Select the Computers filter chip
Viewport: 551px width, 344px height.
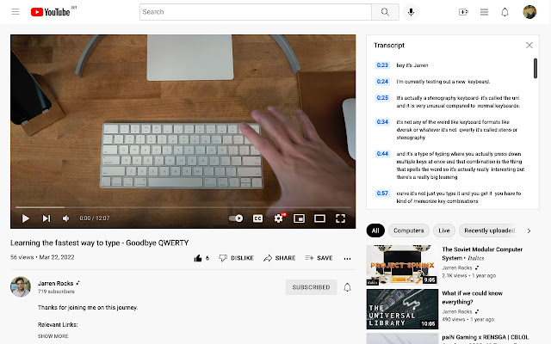[409, 230]
